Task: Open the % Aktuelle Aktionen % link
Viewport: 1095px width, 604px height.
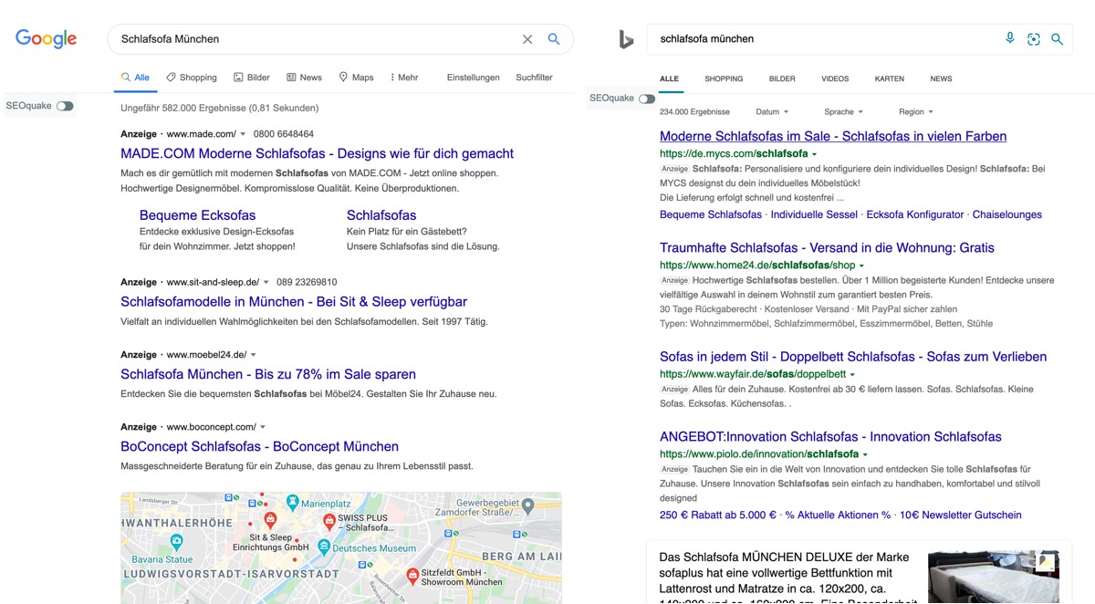Action: pos(838,515)
